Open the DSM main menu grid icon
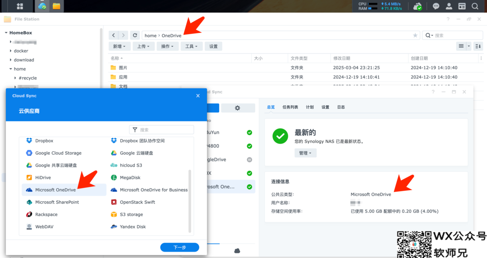 (x=20, y=6)
